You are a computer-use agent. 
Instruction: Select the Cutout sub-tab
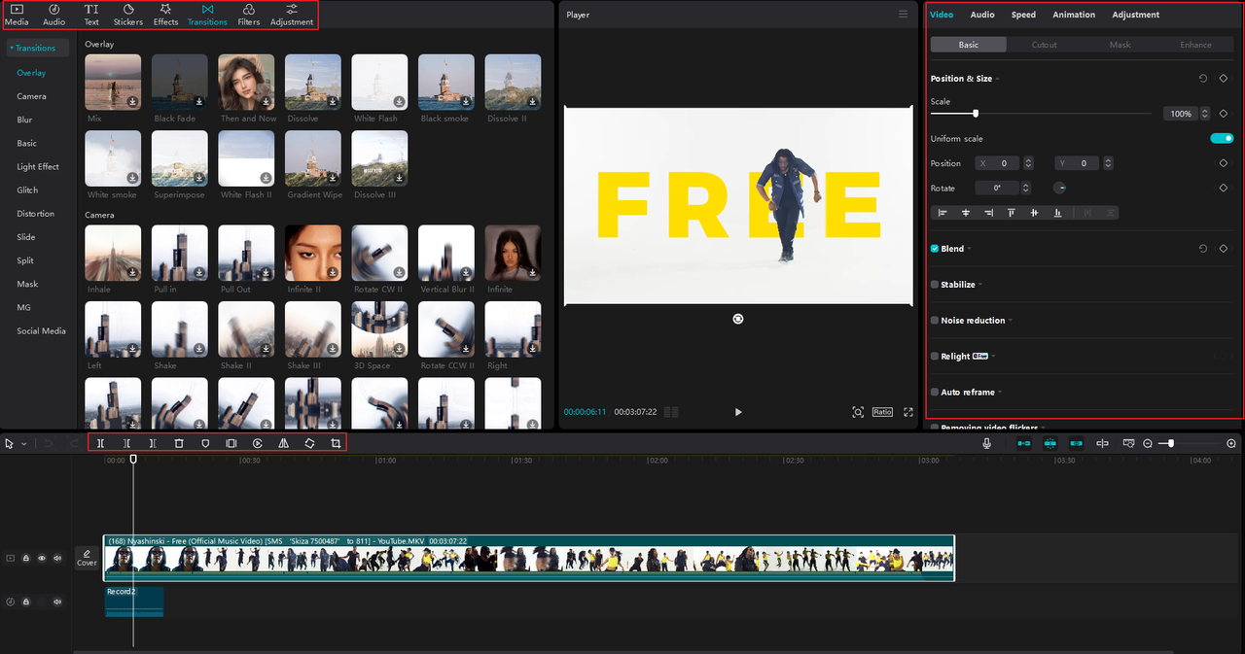point(1045,45)
